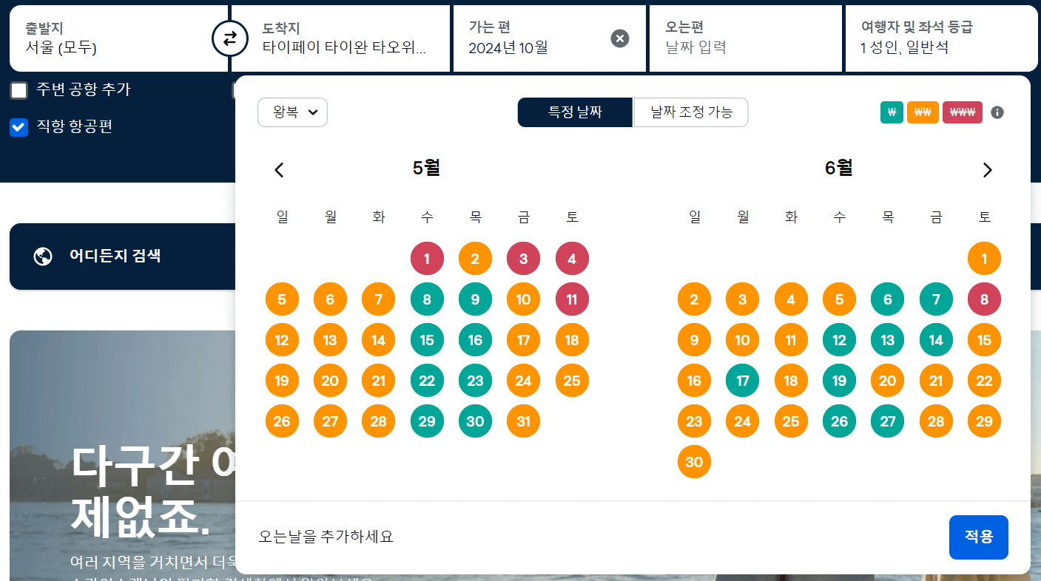Clear the 가는 편 date with the X icon
The image size is (1041, 581).
(x=619, y=38)
